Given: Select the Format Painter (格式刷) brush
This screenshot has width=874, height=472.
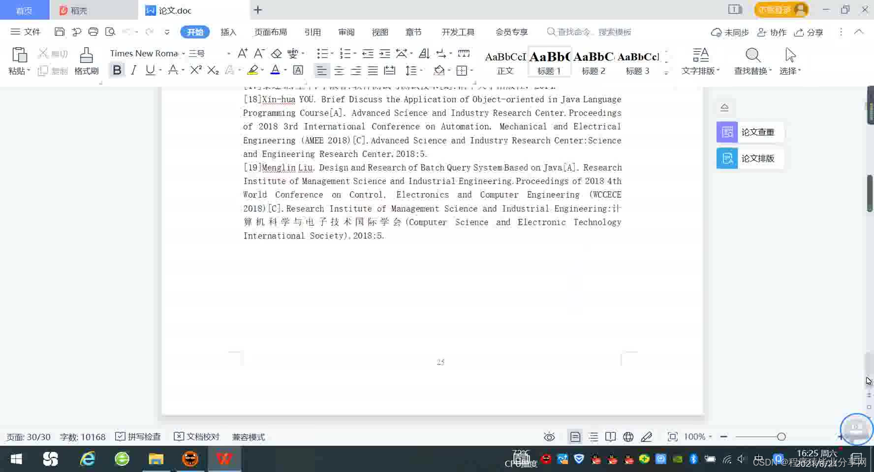Looking at the screenshot, I should click(x=86, y=61).
